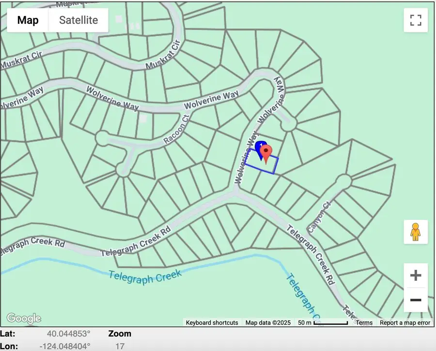The image size is (436, 351).
Task: Click the Street View pegman icon
Action: 416,232
